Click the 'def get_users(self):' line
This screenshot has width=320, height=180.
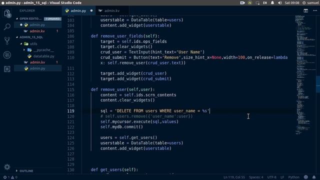[114, 169]
